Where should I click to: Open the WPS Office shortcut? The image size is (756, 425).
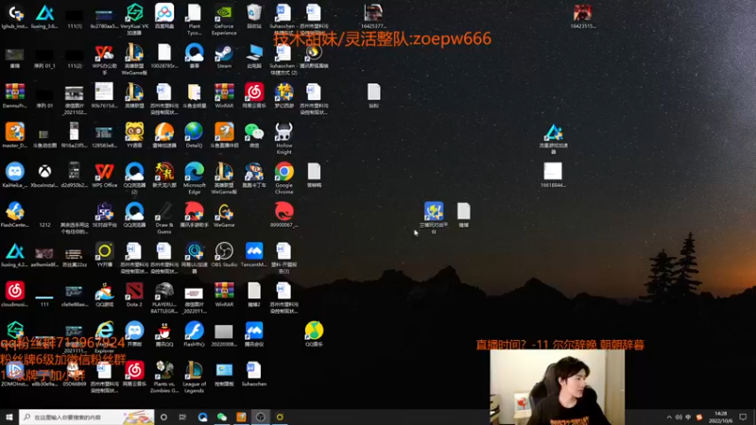(104, 175)
